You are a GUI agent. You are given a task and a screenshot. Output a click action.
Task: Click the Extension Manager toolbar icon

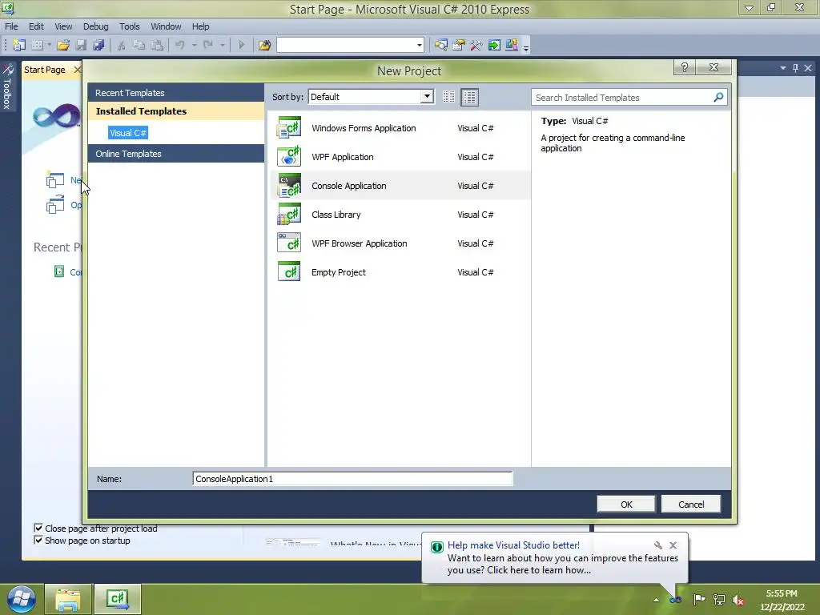click(512, 45)
